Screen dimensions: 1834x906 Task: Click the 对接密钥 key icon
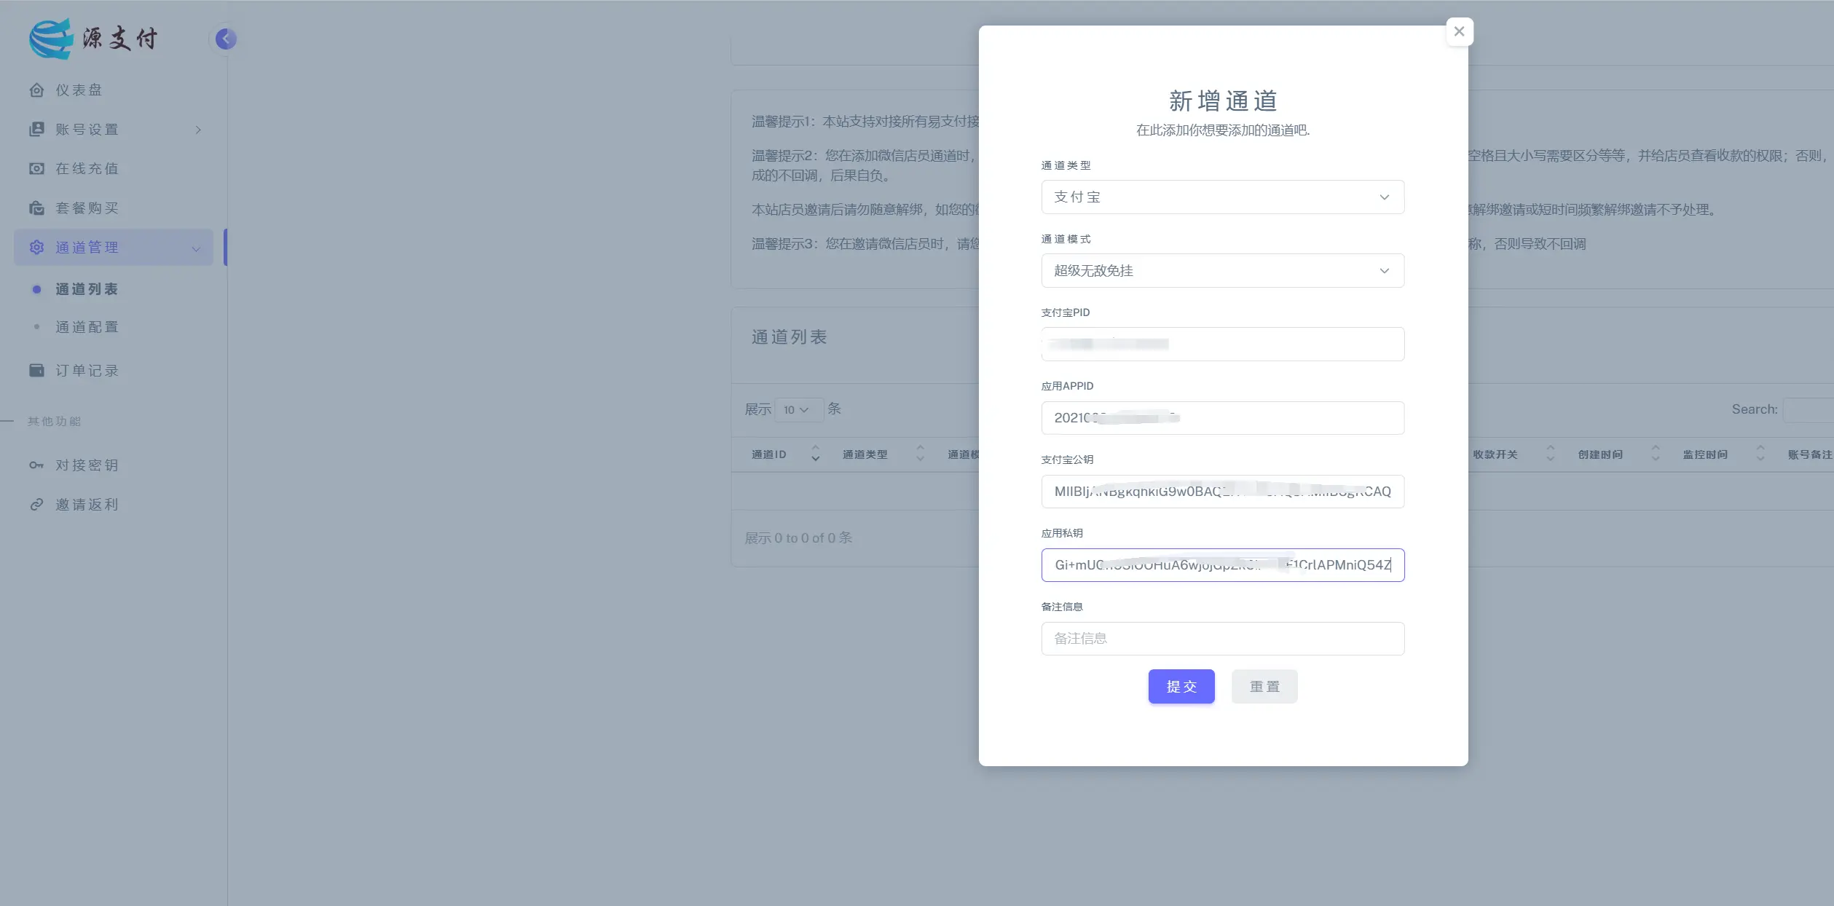[36, 465]
